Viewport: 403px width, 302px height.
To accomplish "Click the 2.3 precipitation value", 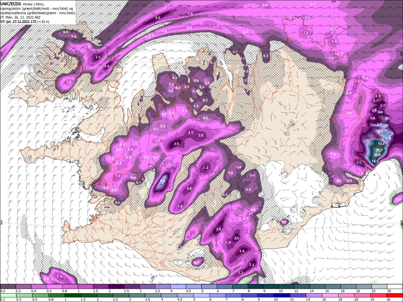I will [241, 272].
